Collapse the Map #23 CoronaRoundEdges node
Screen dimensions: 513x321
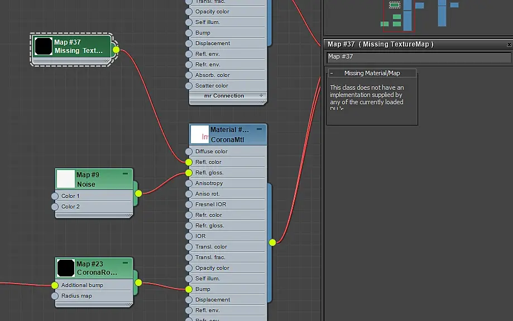(125, 263)
